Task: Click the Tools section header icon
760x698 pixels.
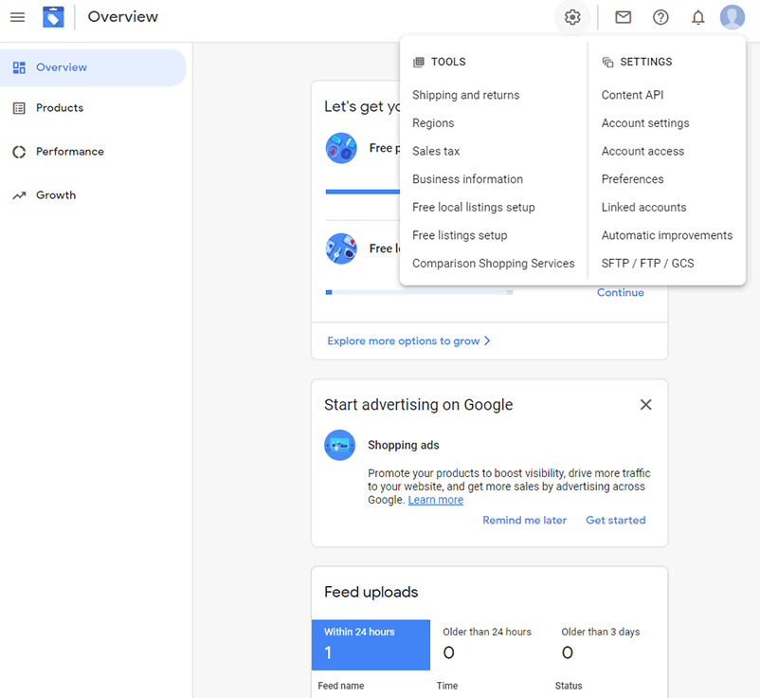Action: point(418,62)
